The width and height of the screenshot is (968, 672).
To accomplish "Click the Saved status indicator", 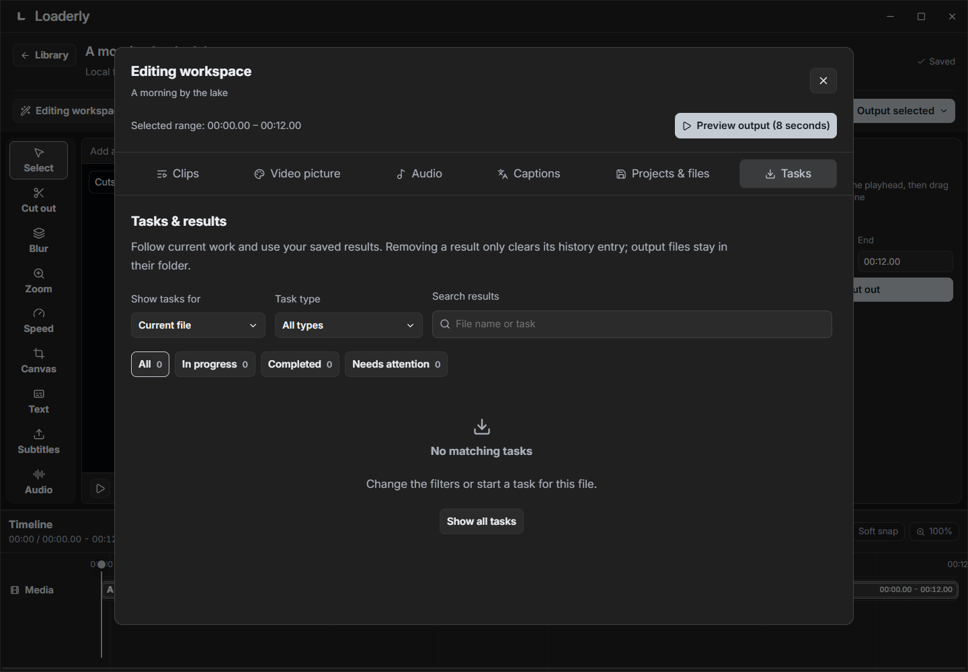I will pos(936,61).
